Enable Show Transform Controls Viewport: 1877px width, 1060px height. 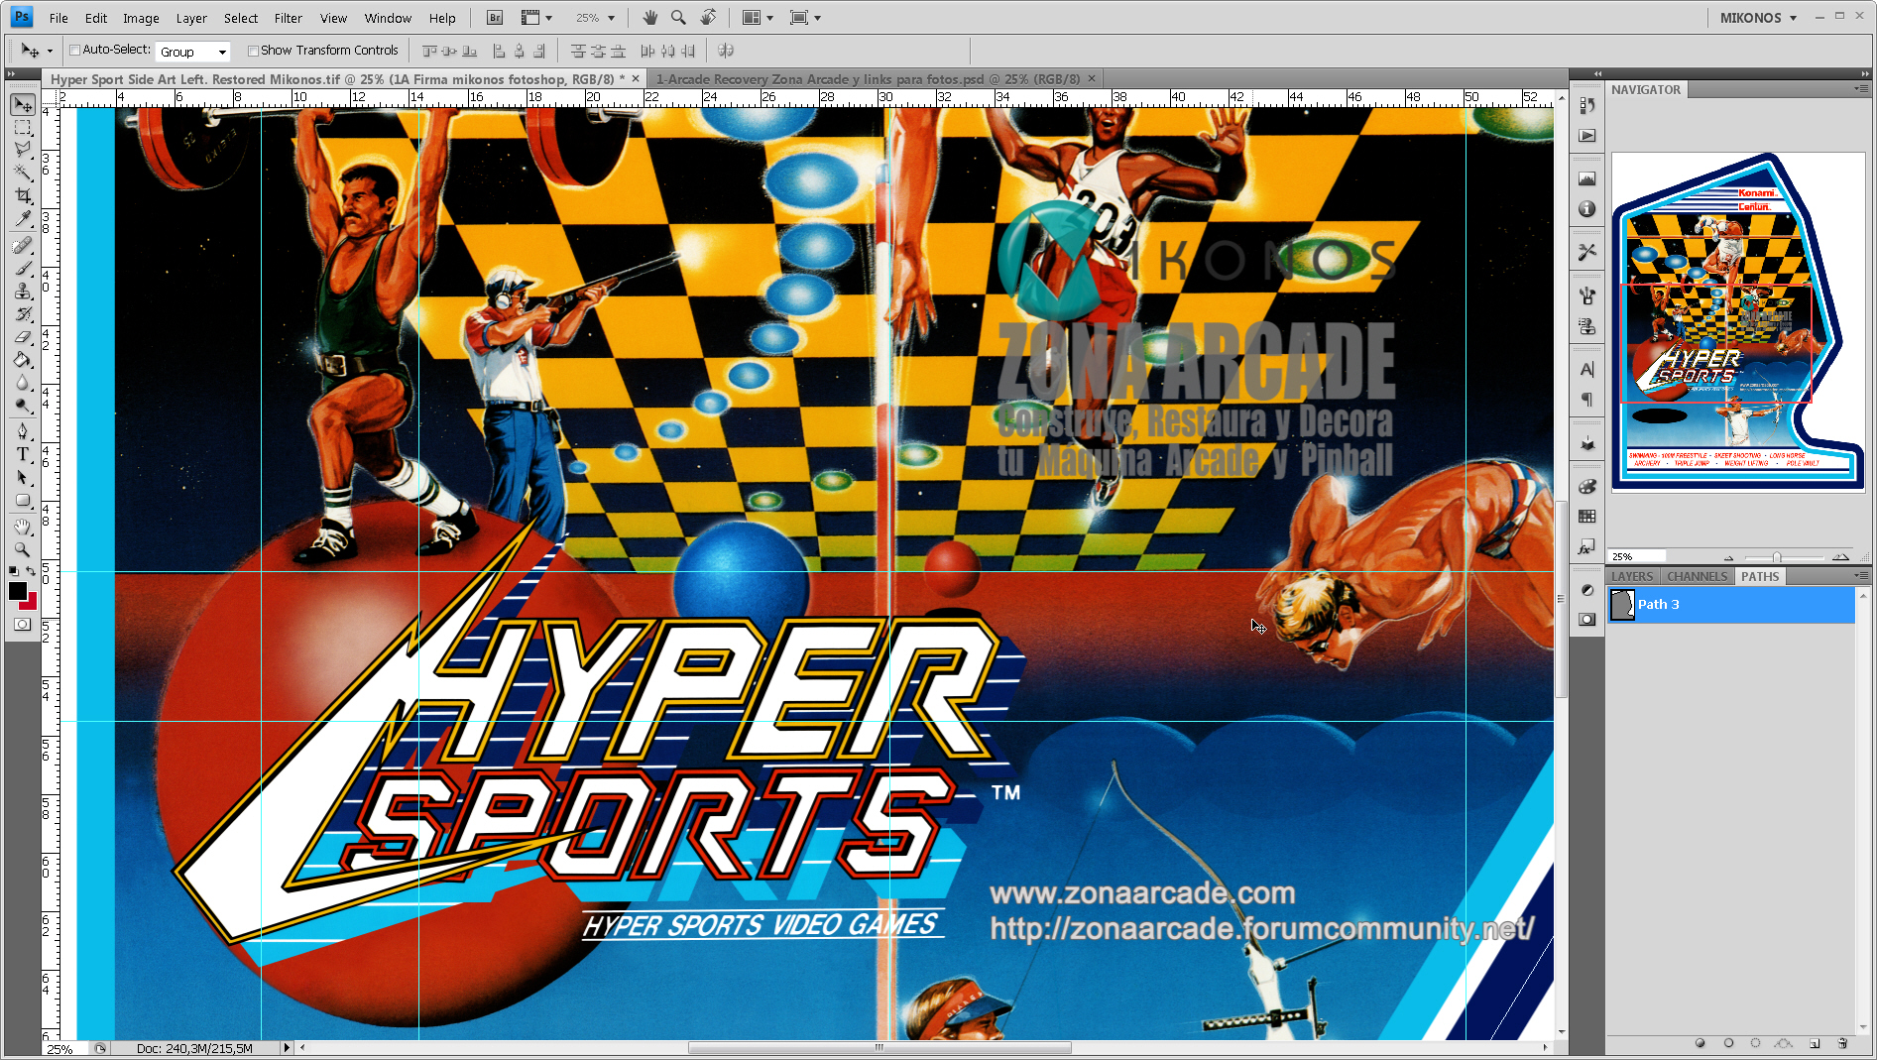pyautogui.click(x=255, y=50)
